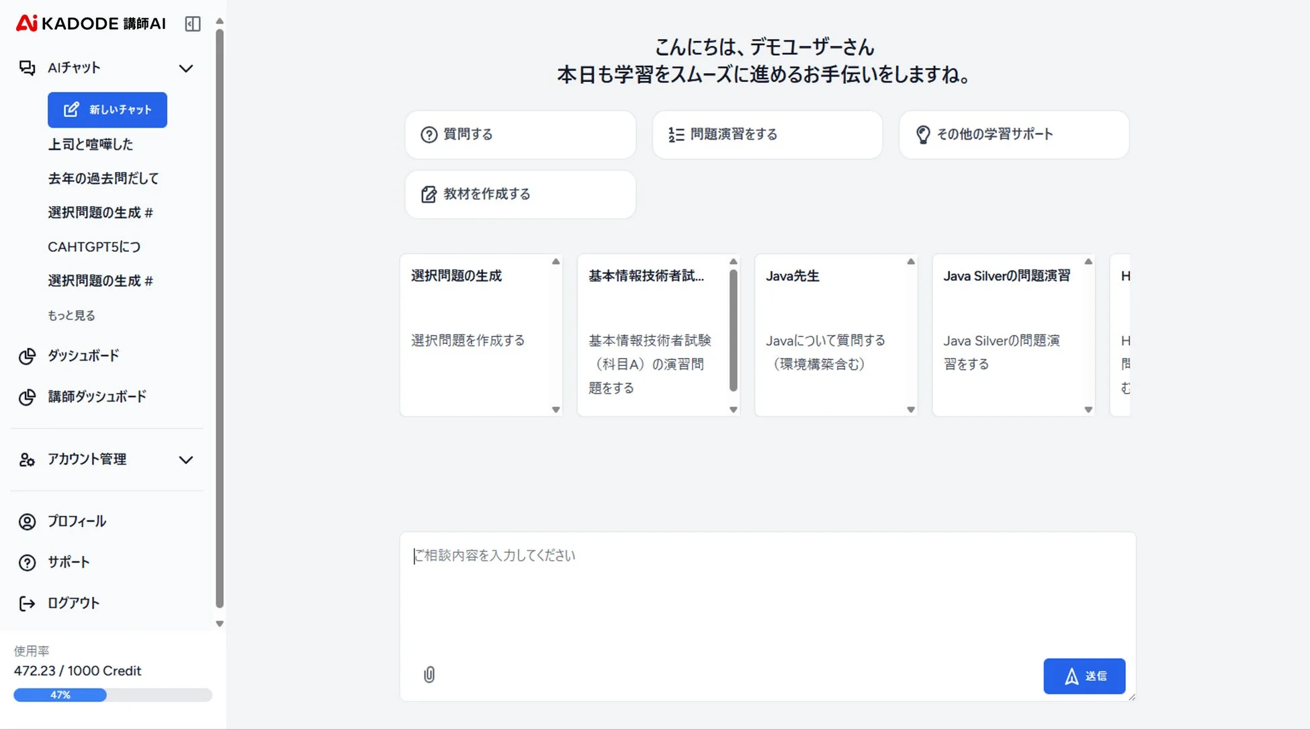Collapse the AIチャット section chevron
This screenshot has width=1310, height=730.
coord(186,68)
